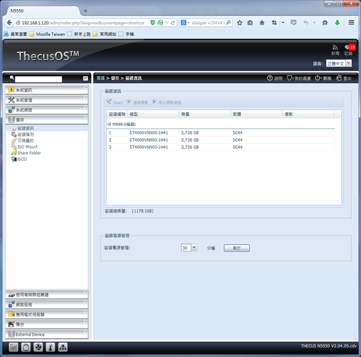Sort by 模型 column header
Image resolution: width=361 pixels, height=357 pixels.
coord(153,114)
